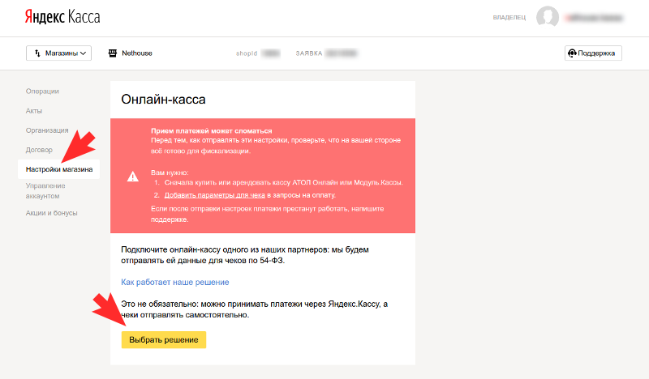Click the Nethouse shop storefront icon
649x379 pixels.
pyautogui.click(x=113, y=53)
